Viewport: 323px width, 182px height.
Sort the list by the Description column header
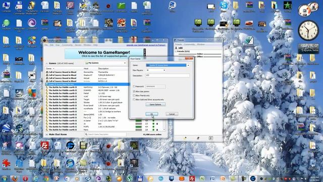(x=113, y=69)
